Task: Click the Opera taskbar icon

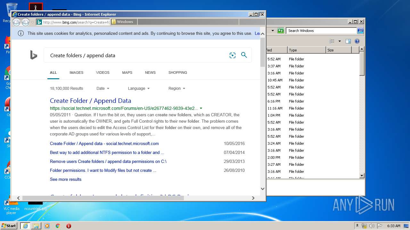Action: [69, 226]
